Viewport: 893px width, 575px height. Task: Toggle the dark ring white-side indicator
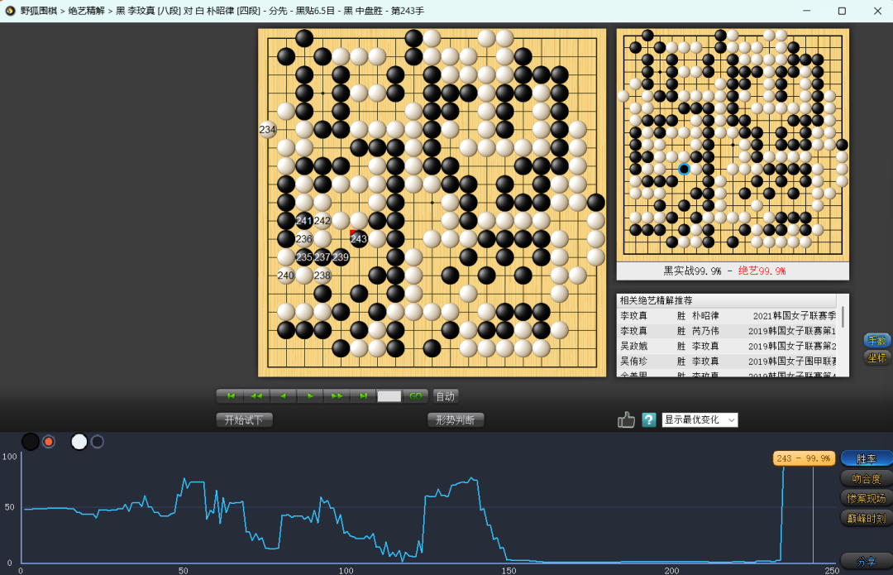(98, 442)
